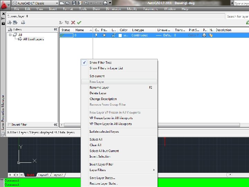Toggle layer 0 Lock padlock icon
This screenshot has height=187, width=249.
click(x=113, y=35)
